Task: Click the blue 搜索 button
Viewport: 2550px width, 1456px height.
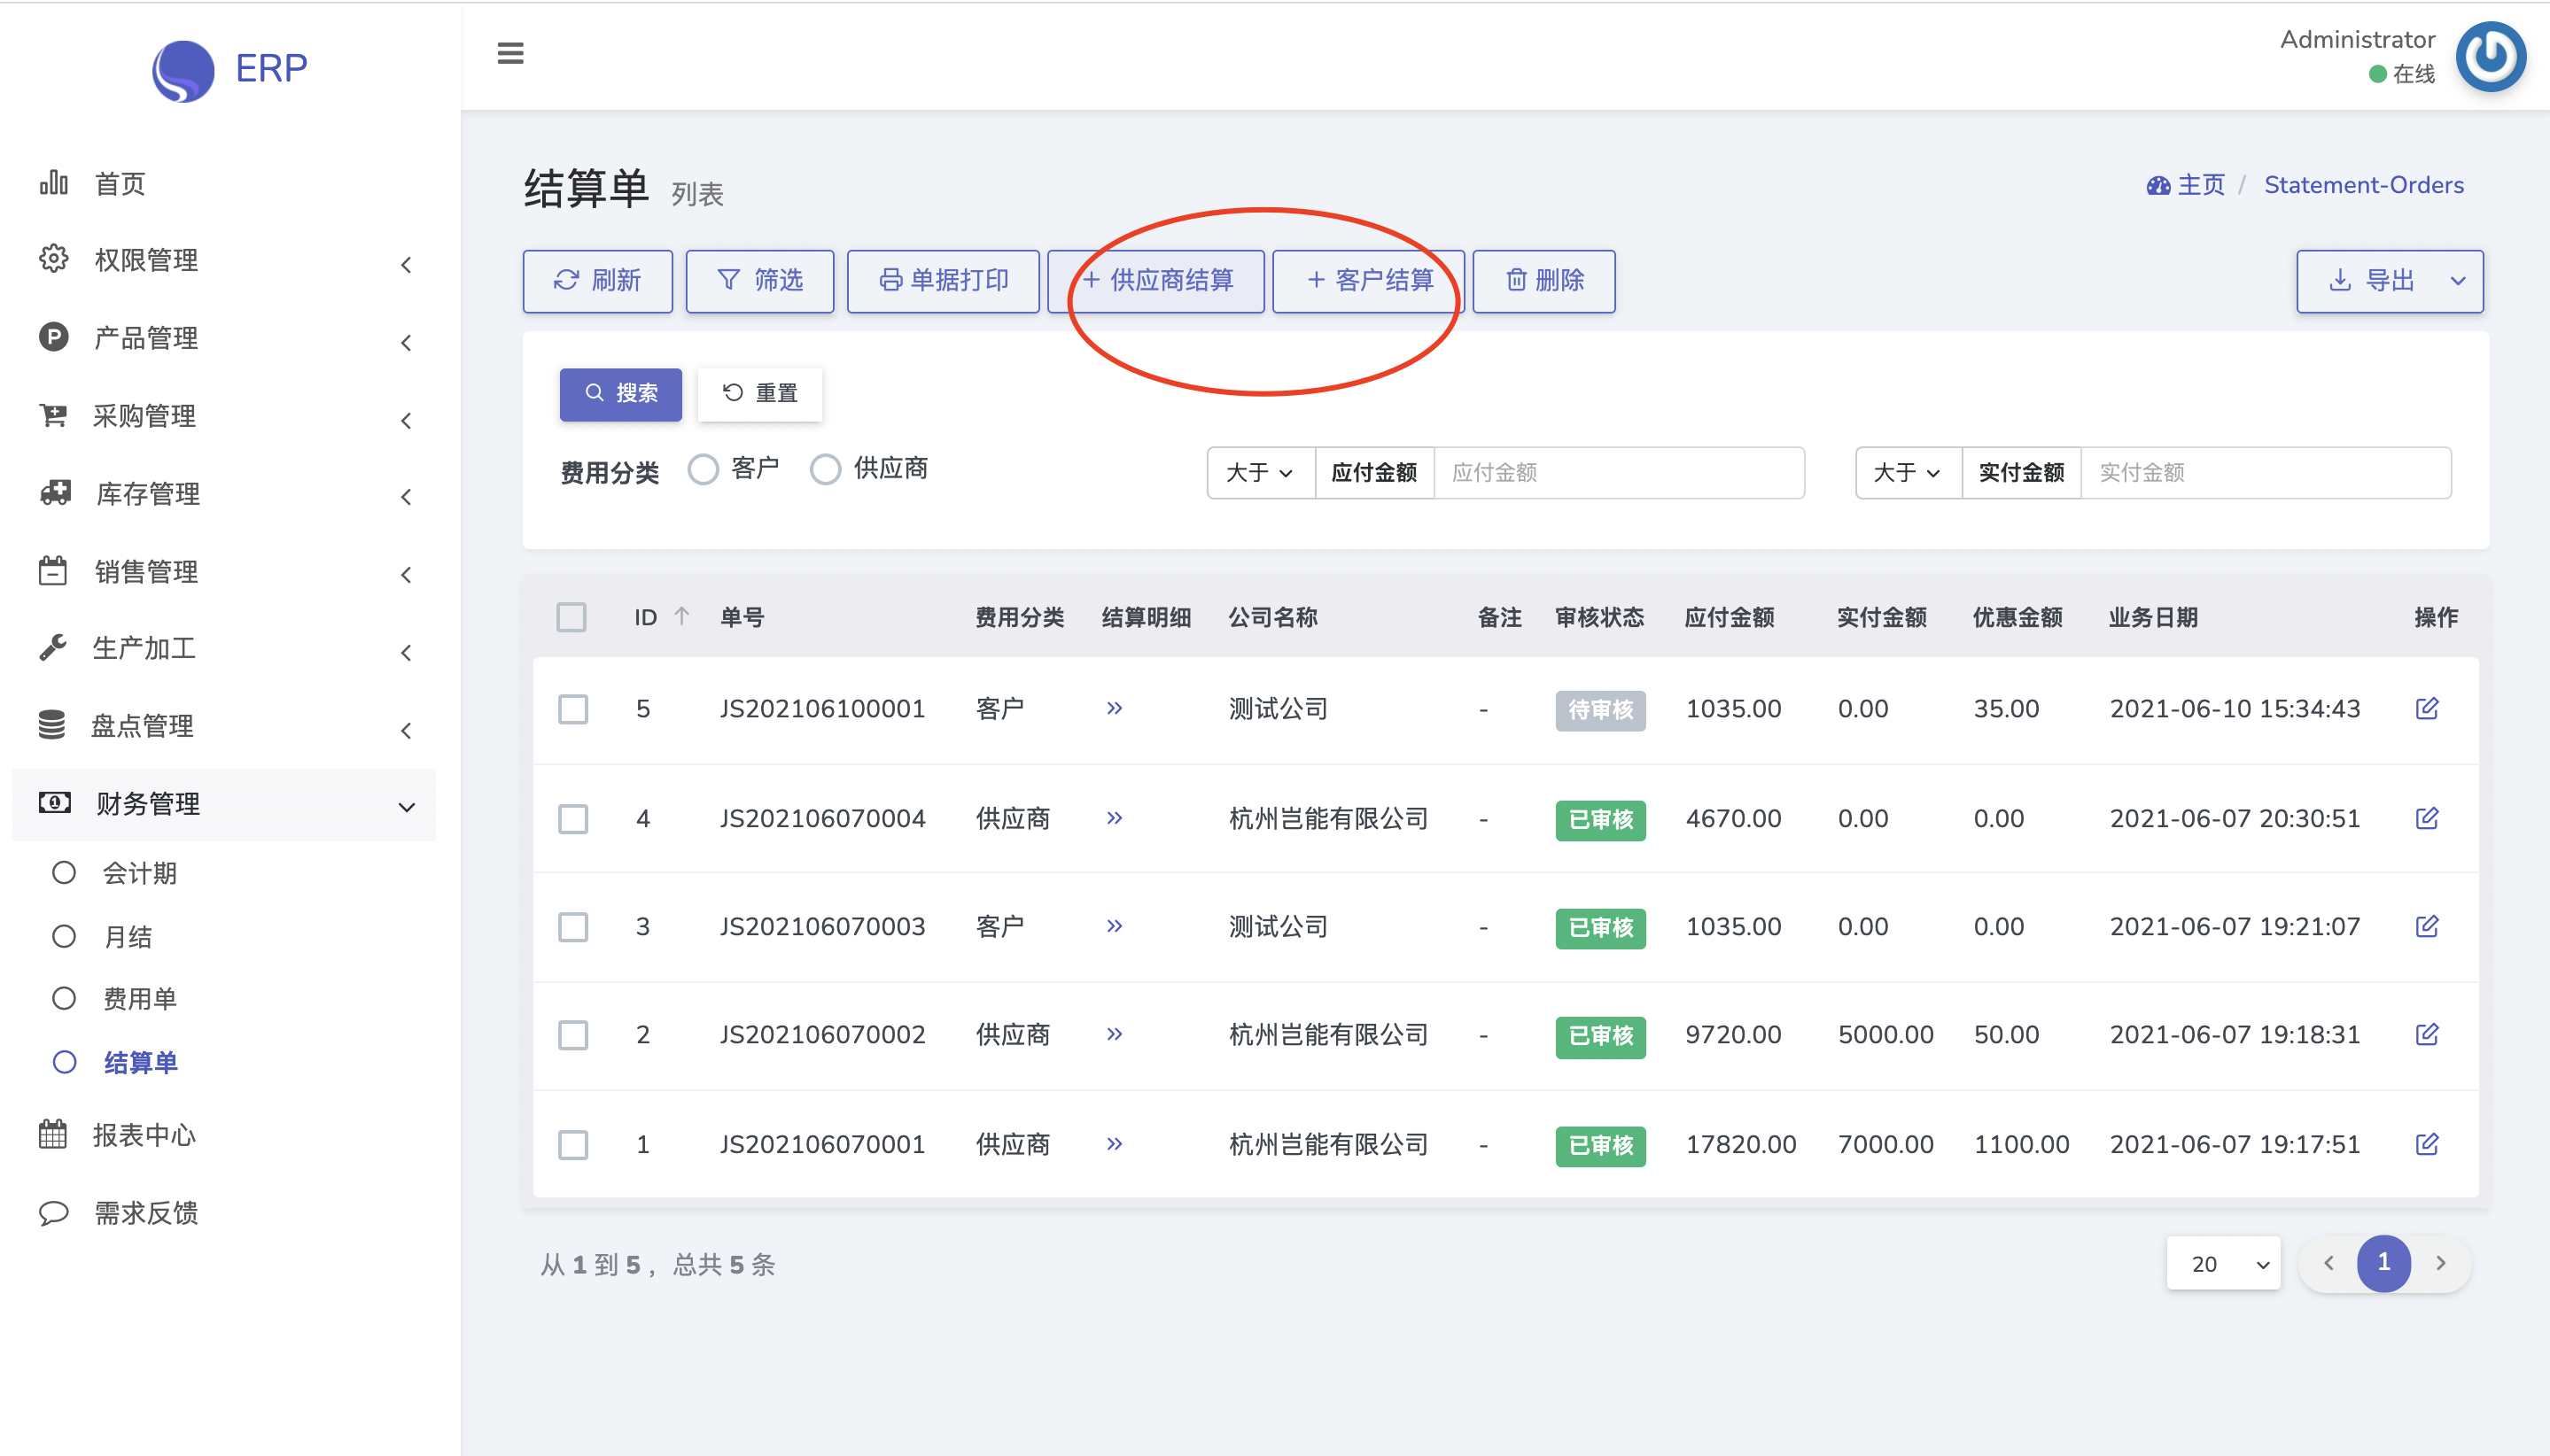Action: click(620, 393)
